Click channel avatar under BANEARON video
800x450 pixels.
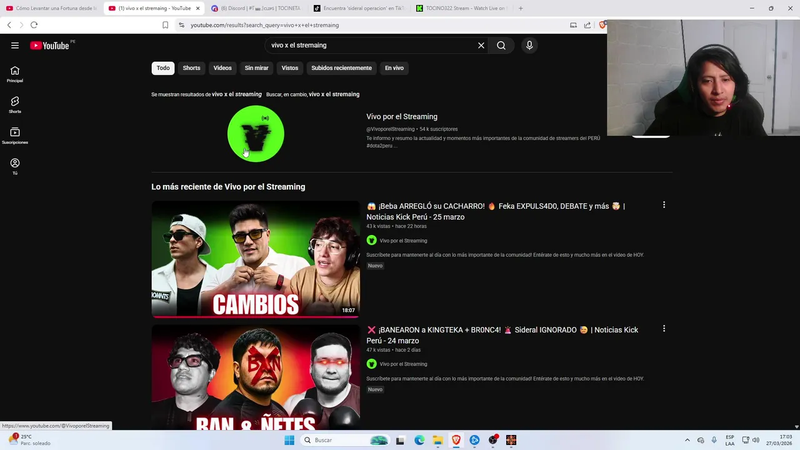371,364
